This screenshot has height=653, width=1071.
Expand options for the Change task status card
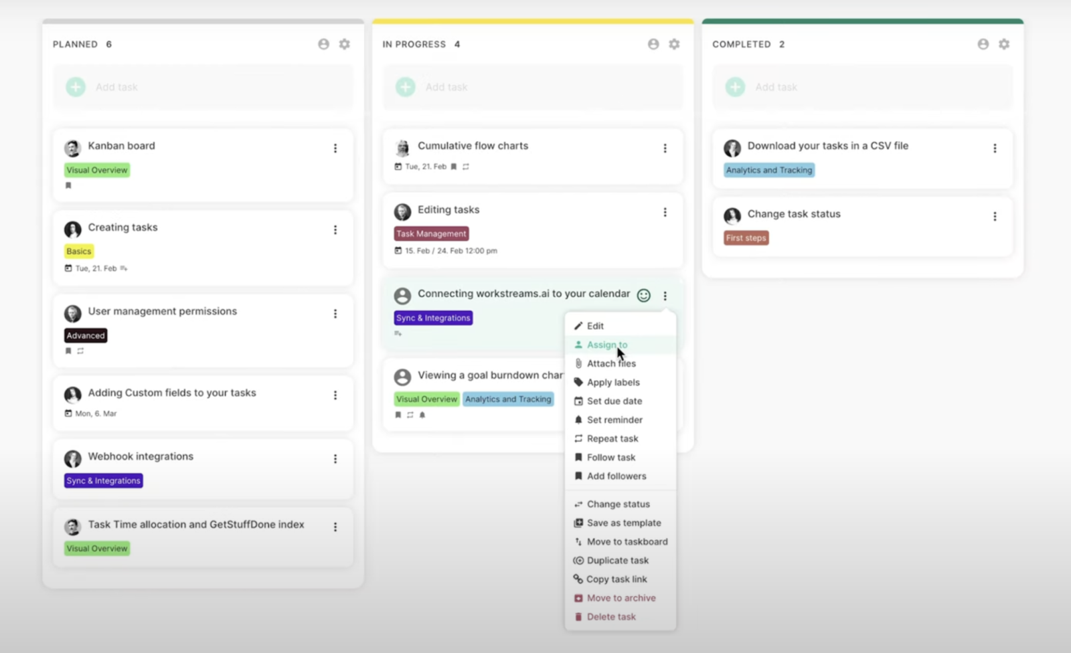(x=995, y=216)
